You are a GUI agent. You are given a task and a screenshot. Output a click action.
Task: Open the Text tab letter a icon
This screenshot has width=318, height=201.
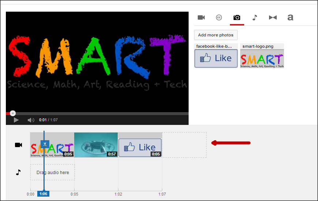pyautogui.click(x=291, y=17)
